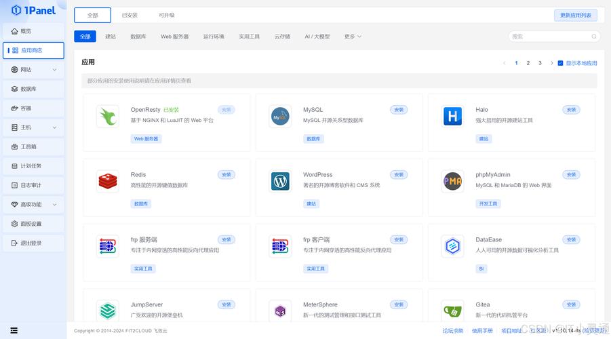Click the Gitea app icon

pos(452,311)
